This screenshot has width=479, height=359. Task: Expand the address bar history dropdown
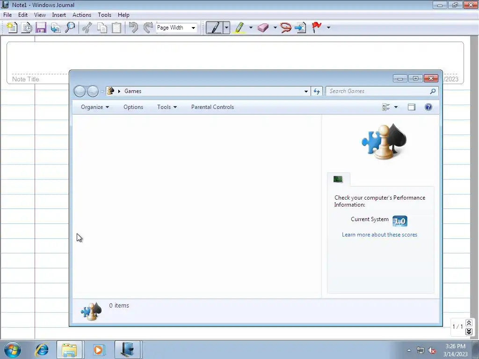[x=306, y=91]
